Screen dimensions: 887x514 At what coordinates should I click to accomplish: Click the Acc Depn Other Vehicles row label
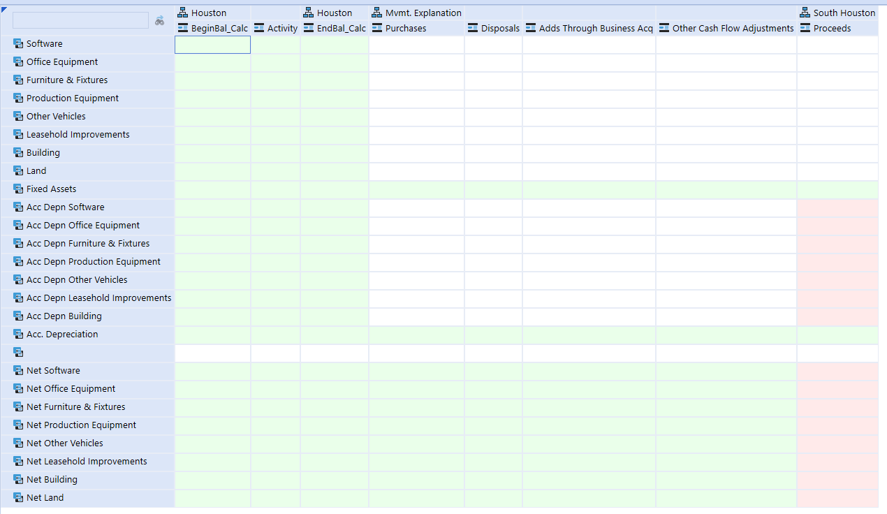coord(77,280)
